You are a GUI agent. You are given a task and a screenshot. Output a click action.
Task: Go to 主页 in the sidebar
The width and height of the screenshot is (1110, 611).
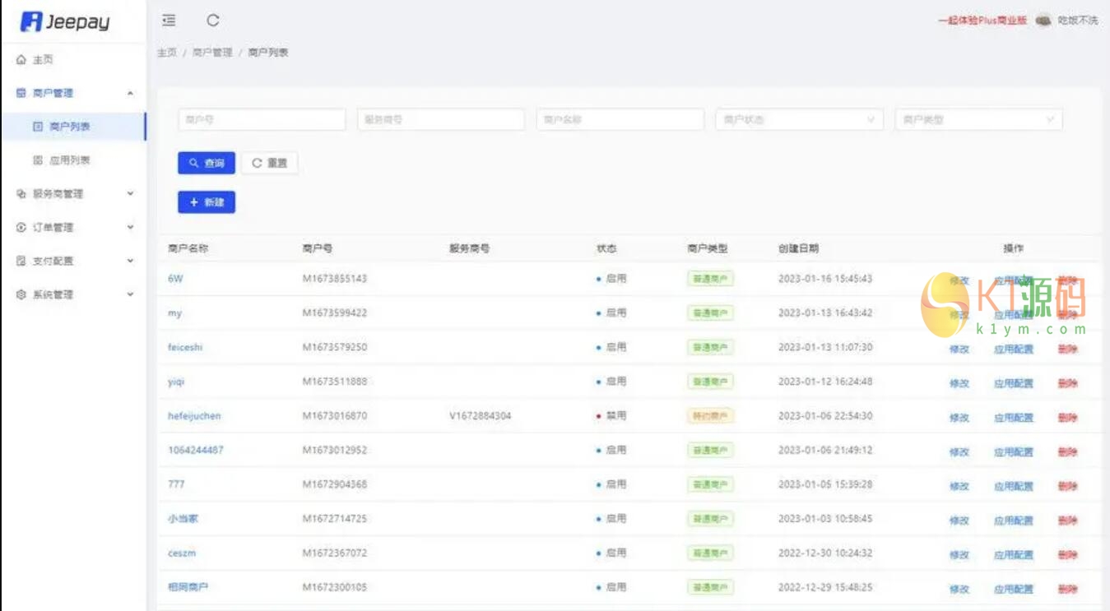[x=43, y=60]
